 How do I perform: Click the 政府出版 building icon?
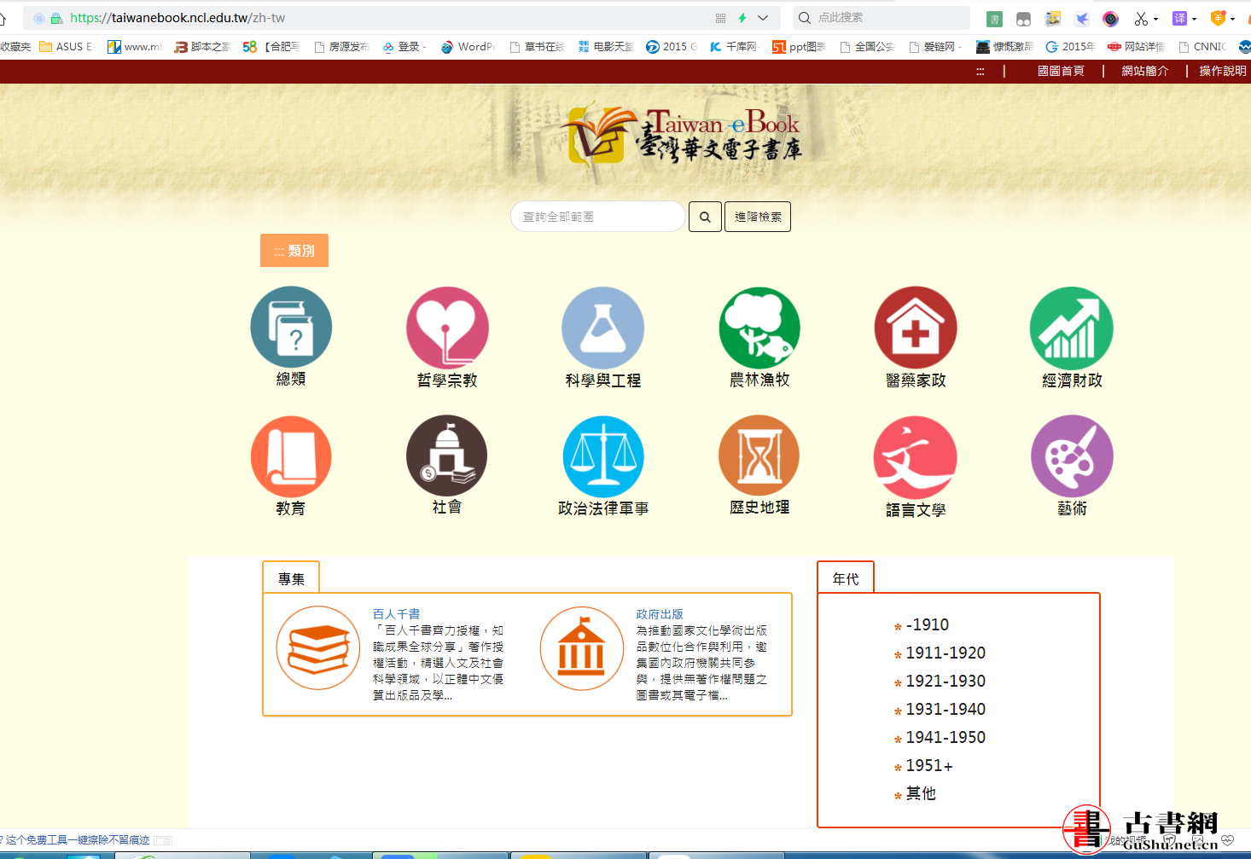pos(582,648)
